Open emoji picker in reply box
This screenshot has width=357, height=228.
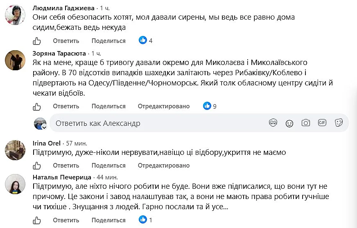point(289,123)
